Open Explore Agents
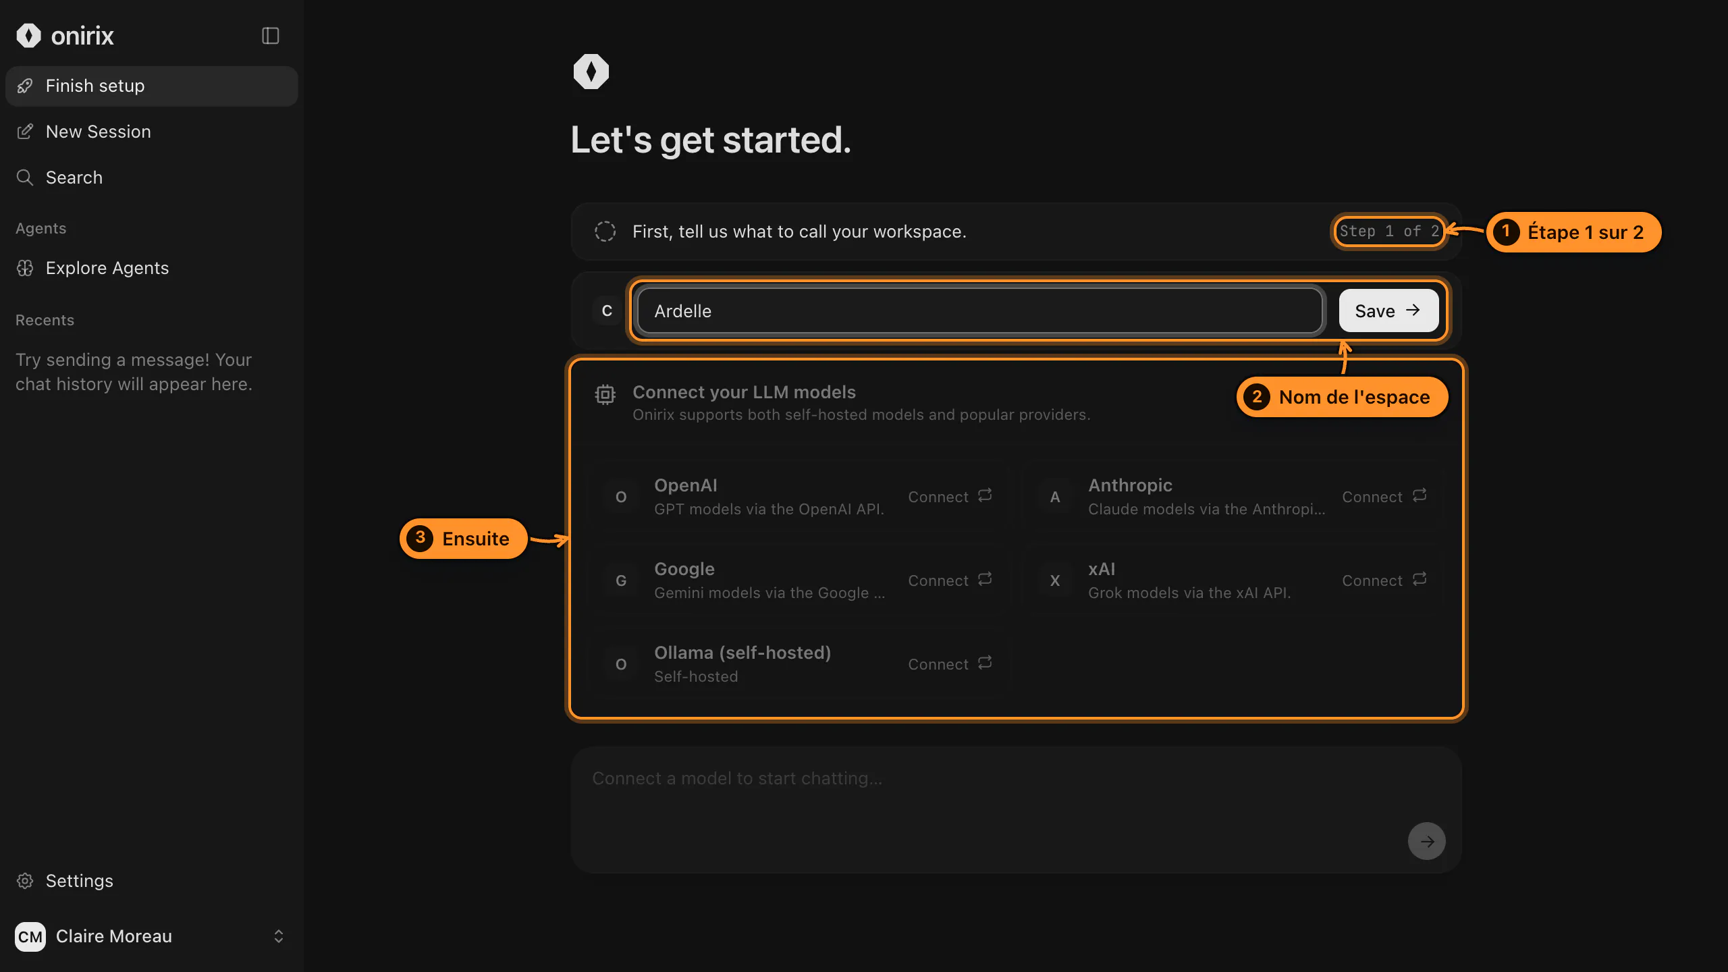The height and width of the screenshot is (972, 1728). tap(151, 268)
